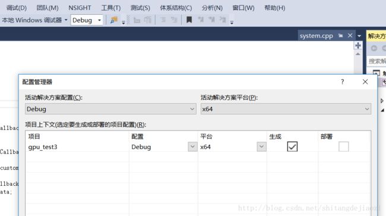Close the system.cpp tab
386x216 pixels.
coord(350,36)
